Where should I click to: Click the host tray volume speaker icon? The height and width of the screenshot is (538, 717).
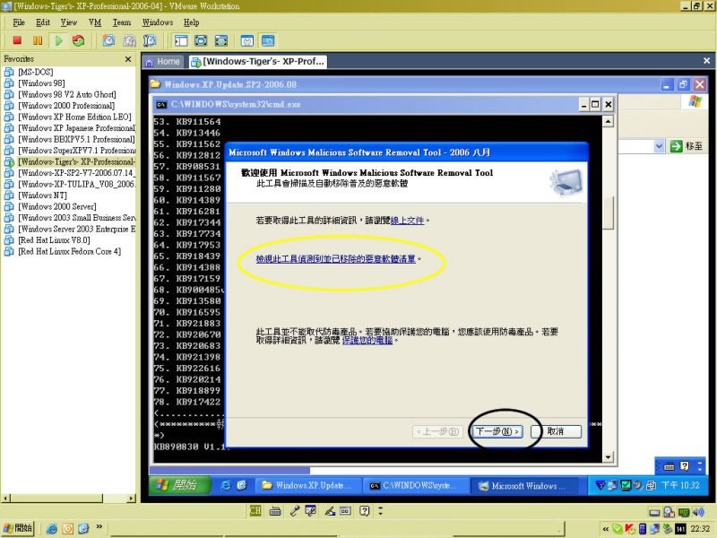tap(698, 512)
